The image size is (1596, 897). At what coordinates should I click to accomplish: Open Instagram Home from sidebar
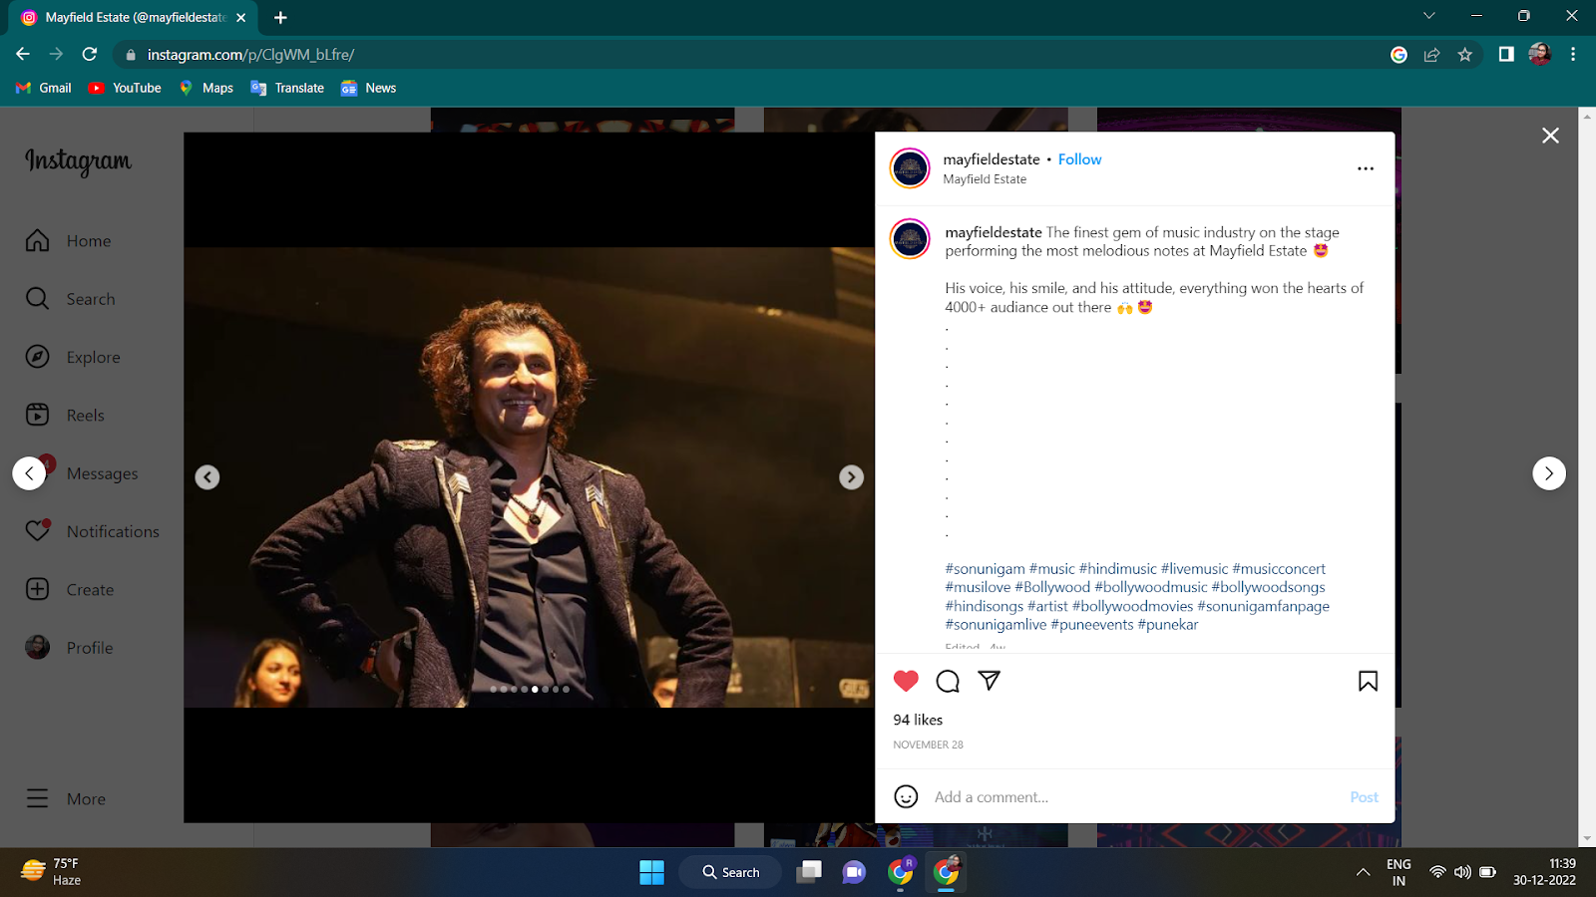click(68, 241)
